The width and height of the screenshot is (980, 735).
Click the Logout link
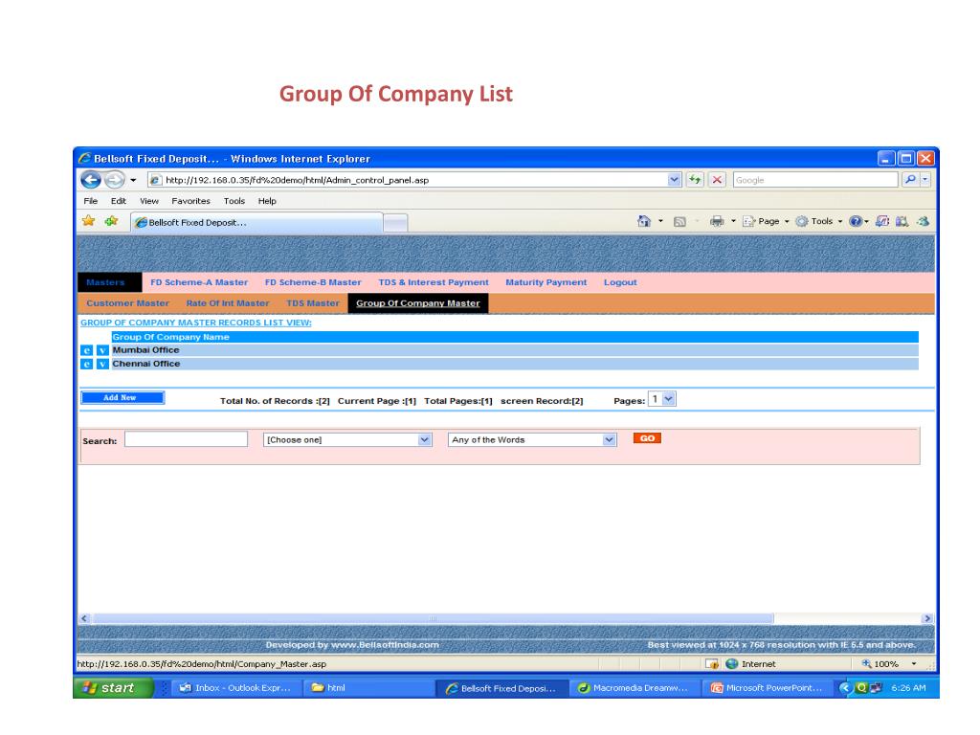point(620,282)
